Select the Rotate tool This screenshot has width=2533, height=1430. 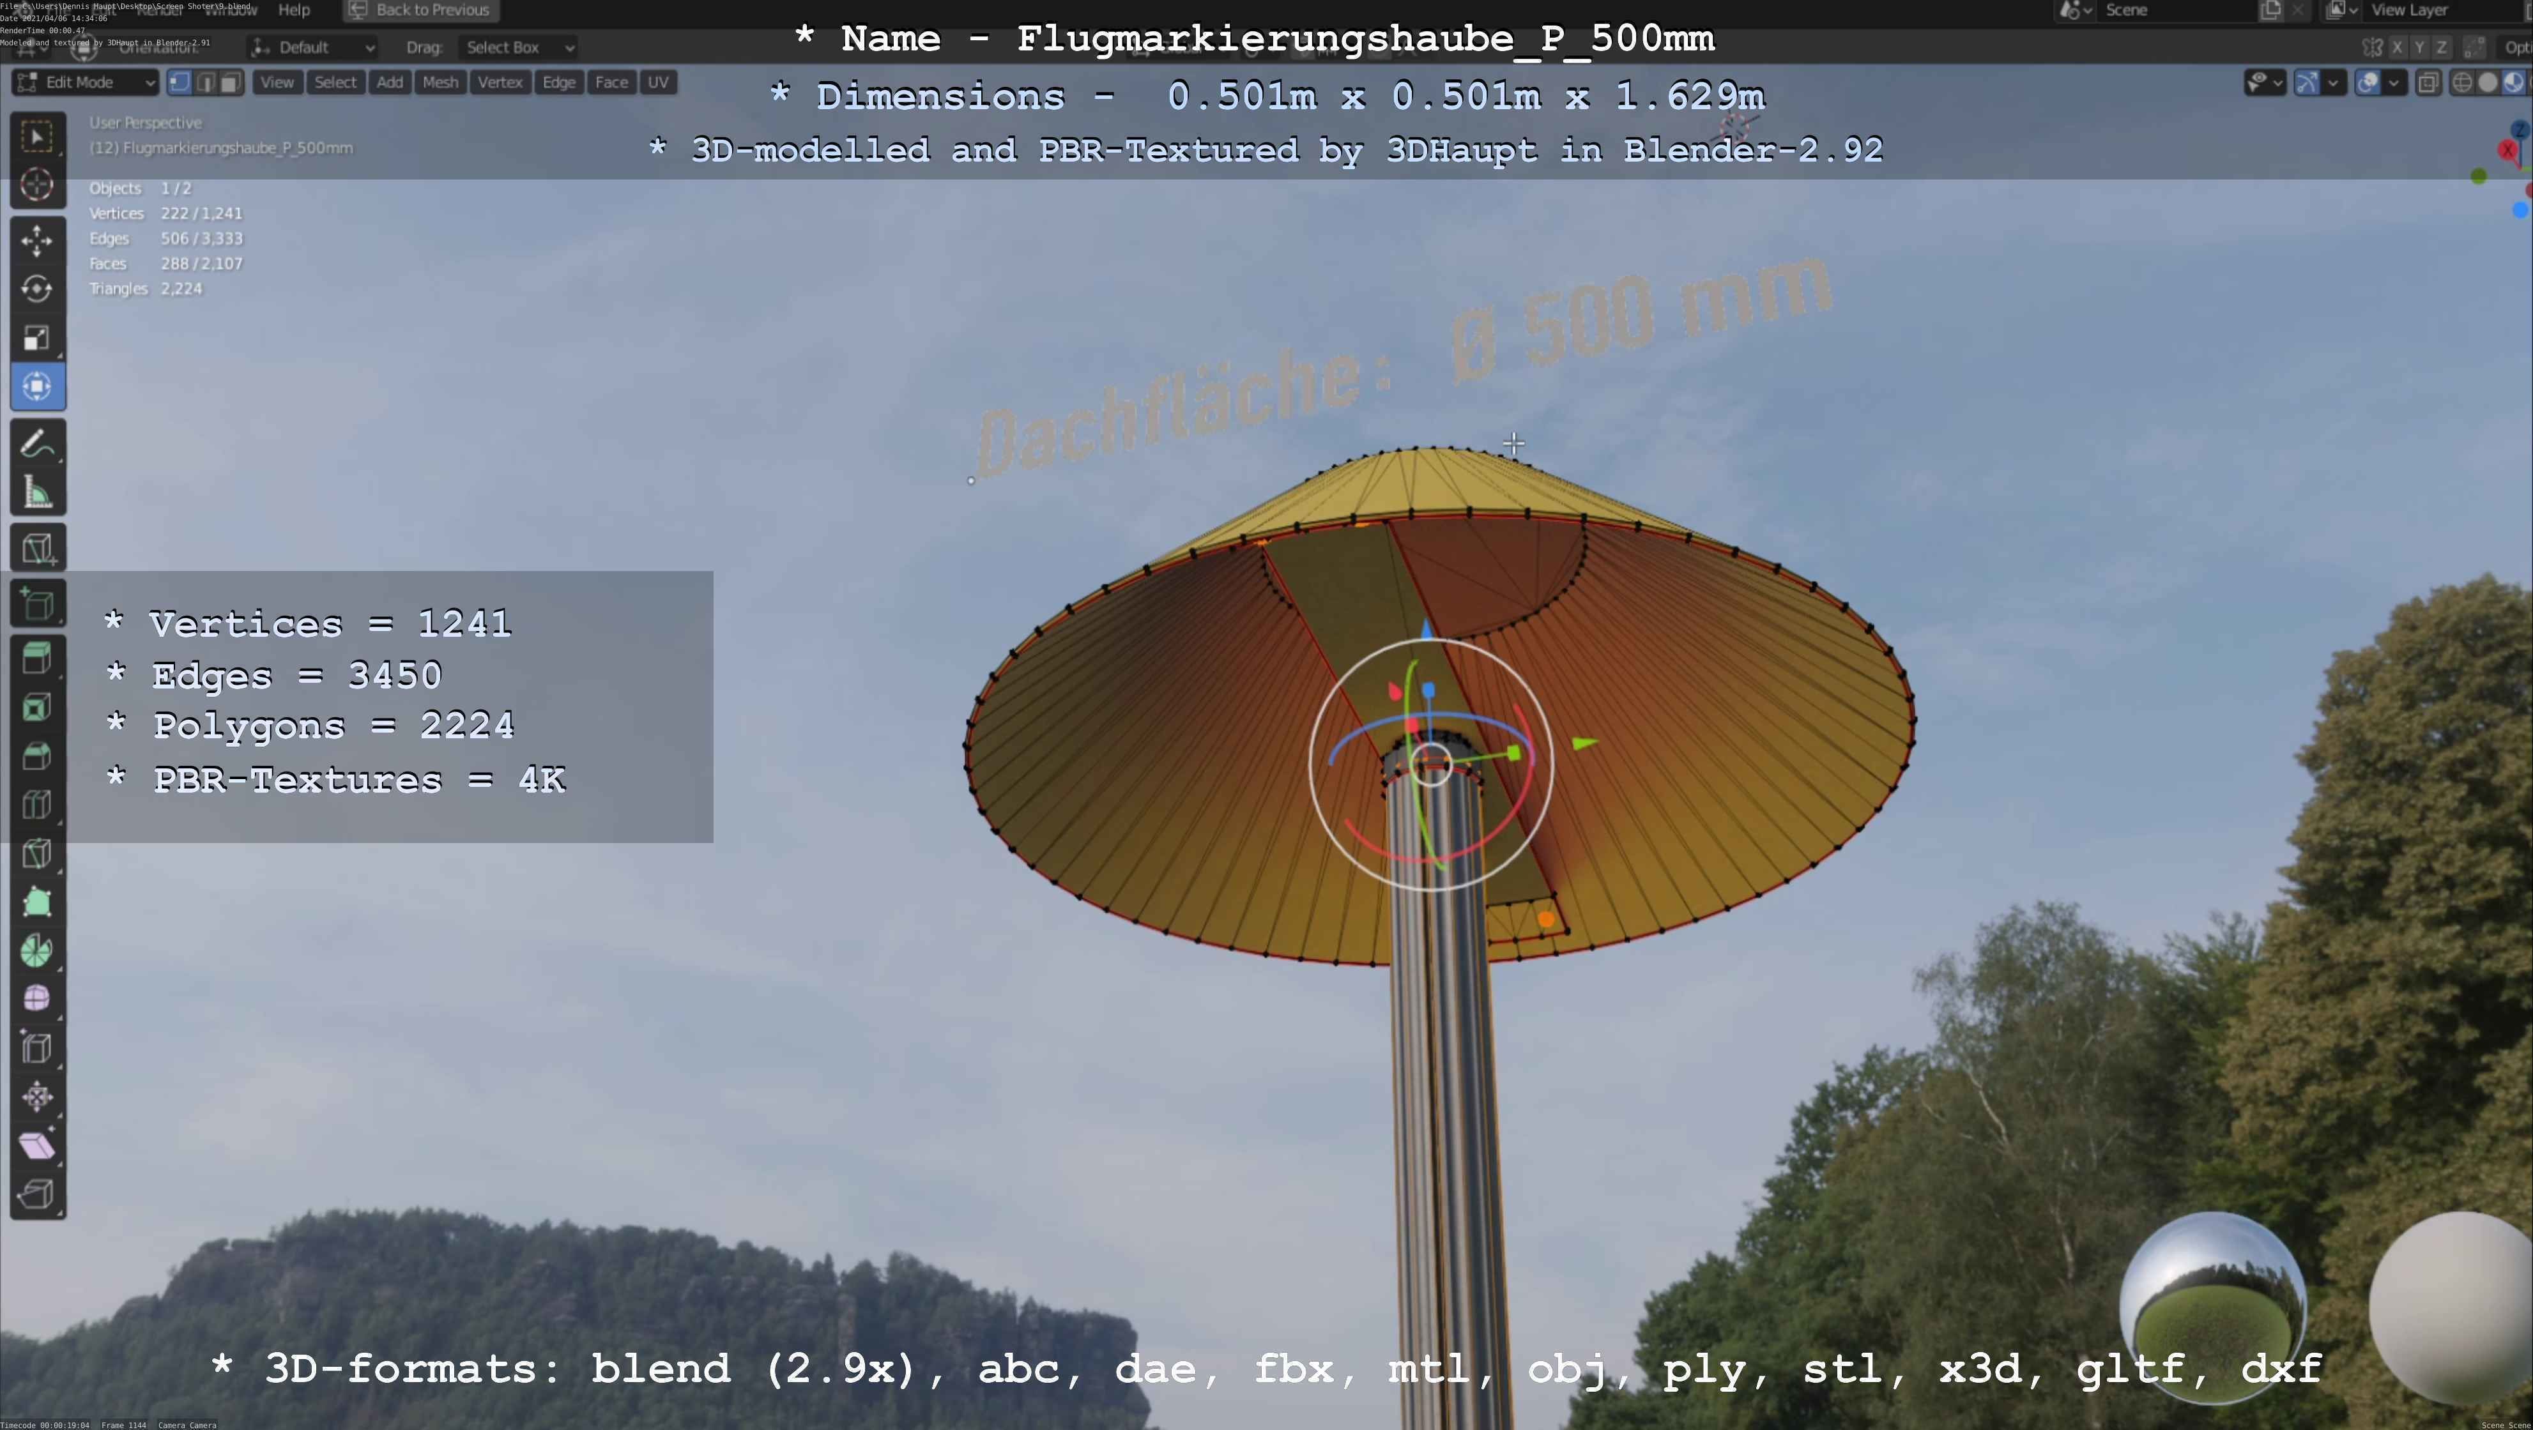tap(37, 289)
